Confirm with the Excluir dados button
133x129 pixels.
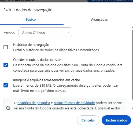(116, 120)
